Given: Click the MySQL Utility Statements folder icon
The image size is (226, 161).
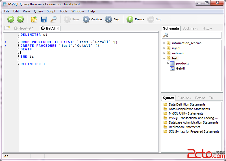Looking at the screenshot, I should click(x=166, y=113).
